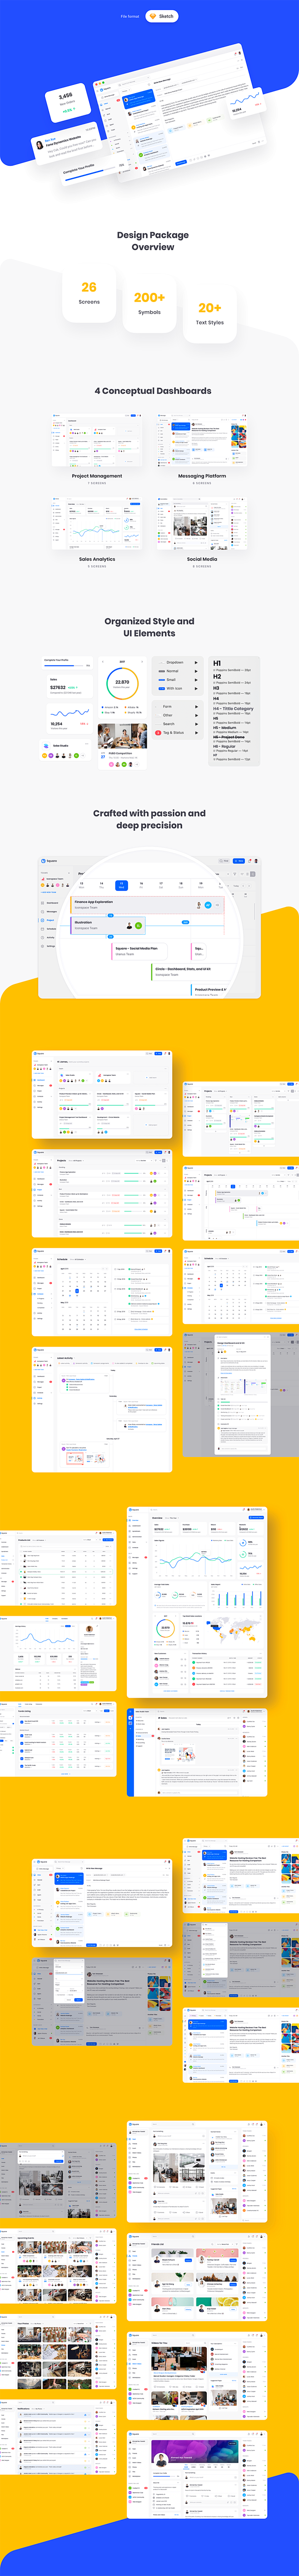Image resolution: width=299 pixels, height=2576 pixels.
Task: Expand the Tag & Status symbol row
Action: tap(177, 733)
